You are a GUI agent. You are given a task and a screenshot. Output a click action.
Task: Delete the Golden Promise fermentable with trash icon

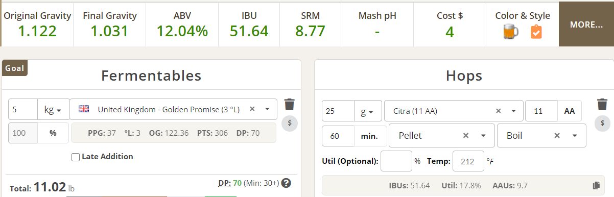[290, 104]
